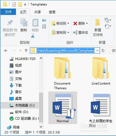Refresh the Templates folder view

pyautogui.click(x=103, y=50)
